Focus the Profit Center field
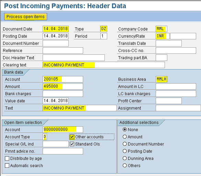 169,101
